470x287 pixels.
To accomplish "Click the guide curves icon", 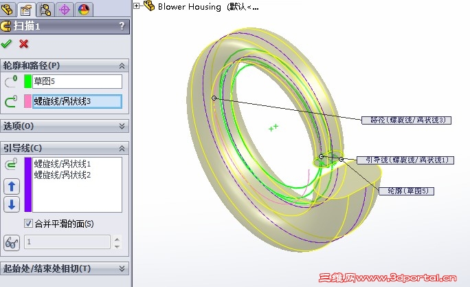I will pyautogui.click(x=11, y=164).
